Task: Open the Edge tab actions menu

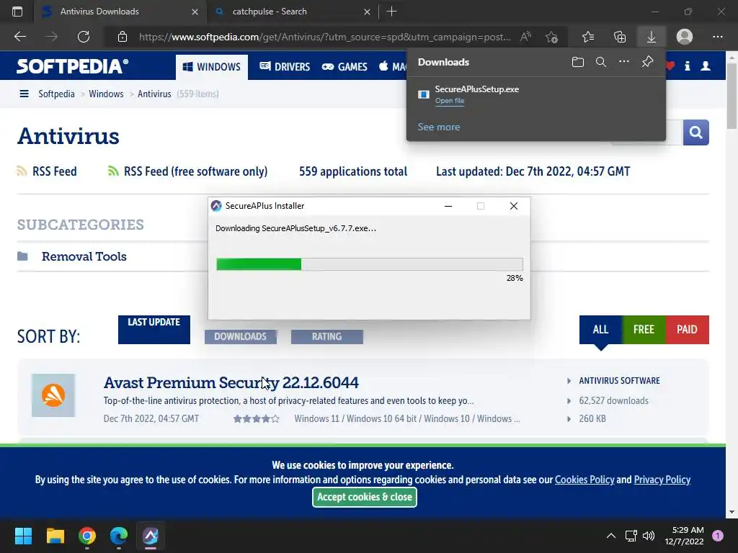Action: coord(17,12)
